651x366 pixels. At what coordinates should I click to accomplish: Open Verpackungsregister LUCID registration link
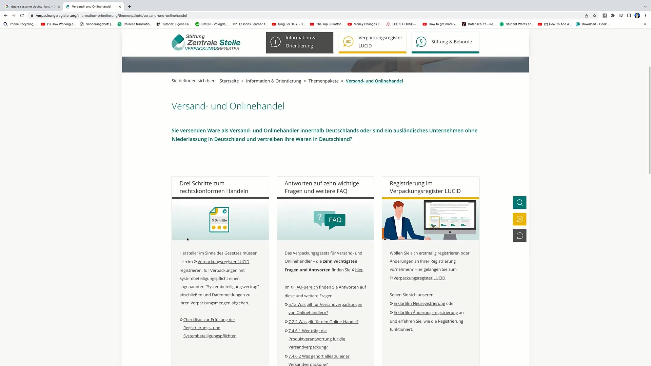[x=419, y=278]
